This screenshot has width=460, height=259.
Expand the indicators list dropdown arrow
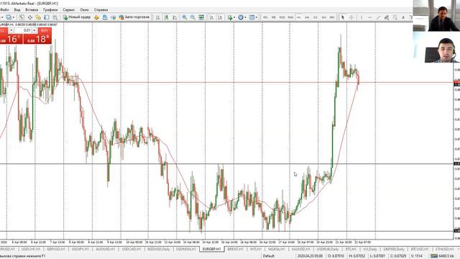[x=234, y=17]
